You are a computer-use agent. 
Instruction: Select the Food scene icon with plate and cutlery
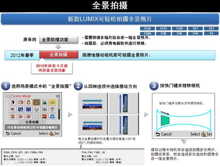point(44,109)
